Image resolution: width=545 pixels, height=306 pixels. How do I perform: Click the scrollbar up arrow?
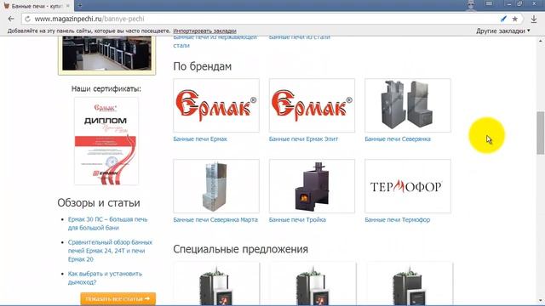click(x=540, y=40)
